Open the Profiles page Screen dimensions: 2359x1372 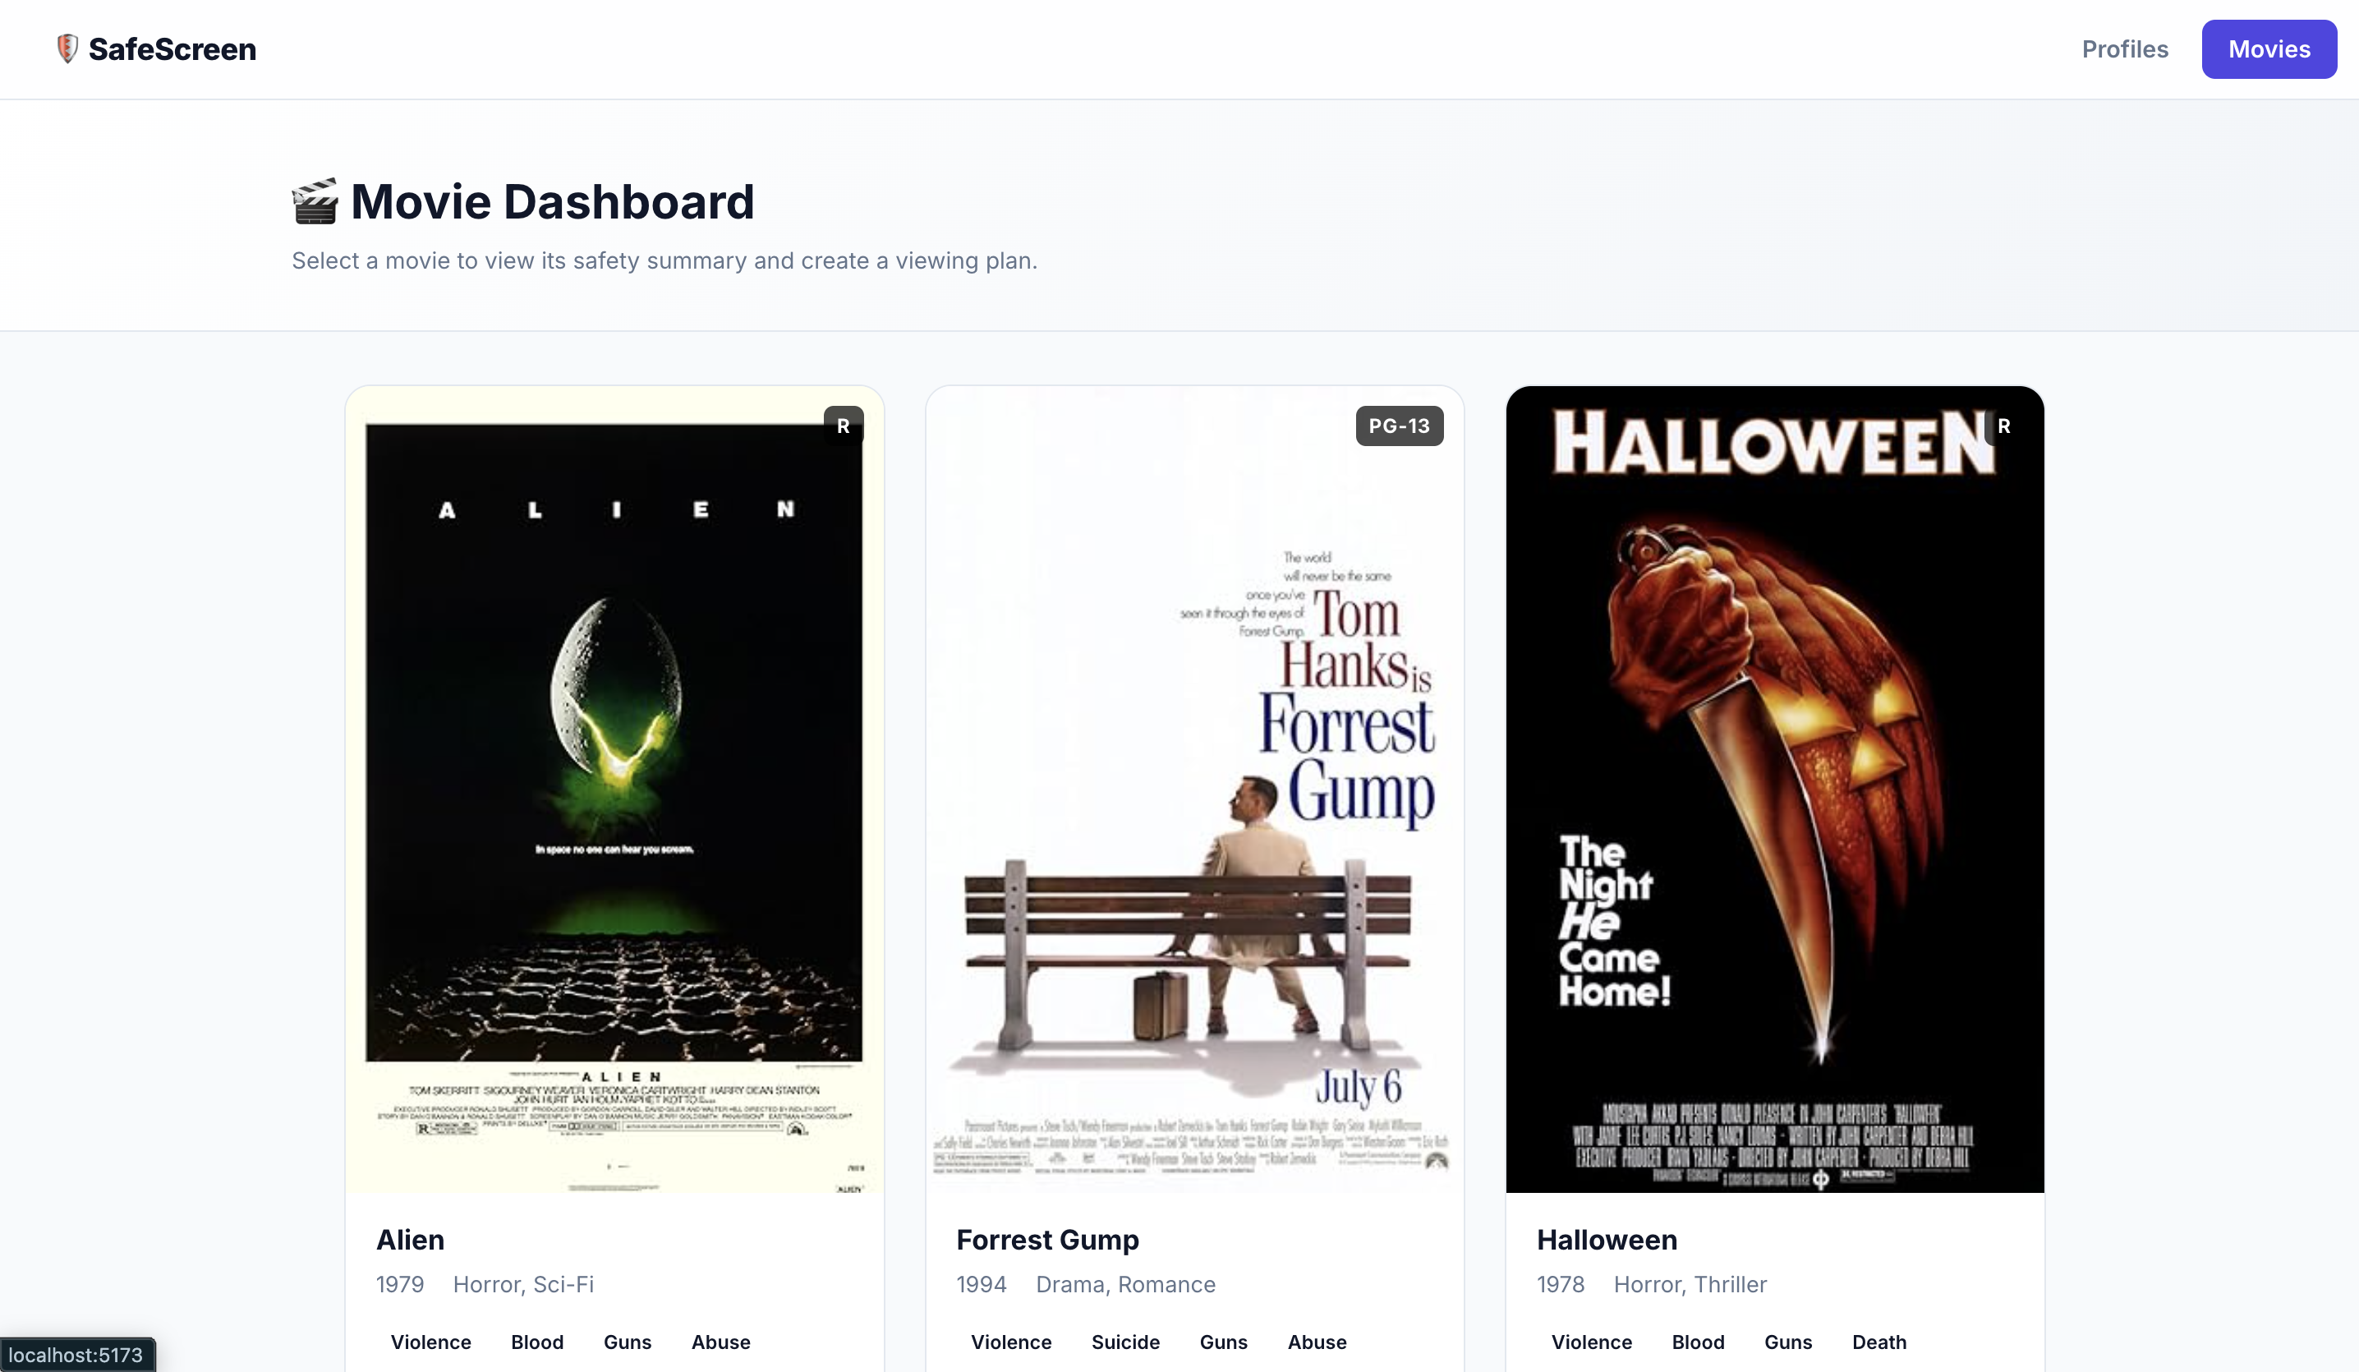pos(2124,48)
